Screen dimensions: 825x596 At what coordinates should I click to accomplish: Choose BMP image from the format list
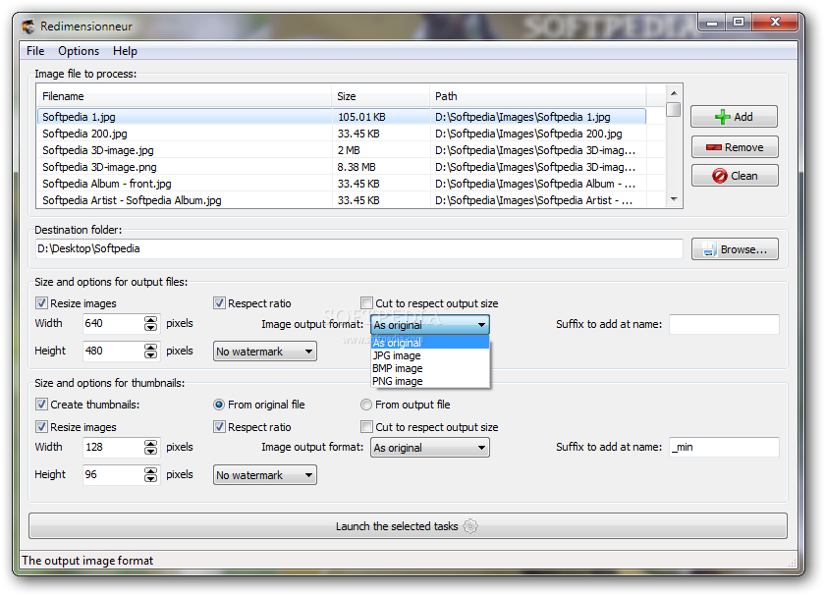pyautogui.click(x=430, y=368)
